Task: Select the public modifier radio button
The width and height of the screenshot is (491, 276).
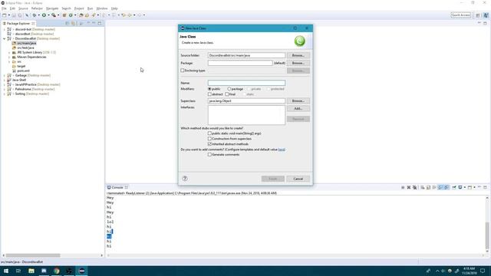Action: tap(209, 89)
